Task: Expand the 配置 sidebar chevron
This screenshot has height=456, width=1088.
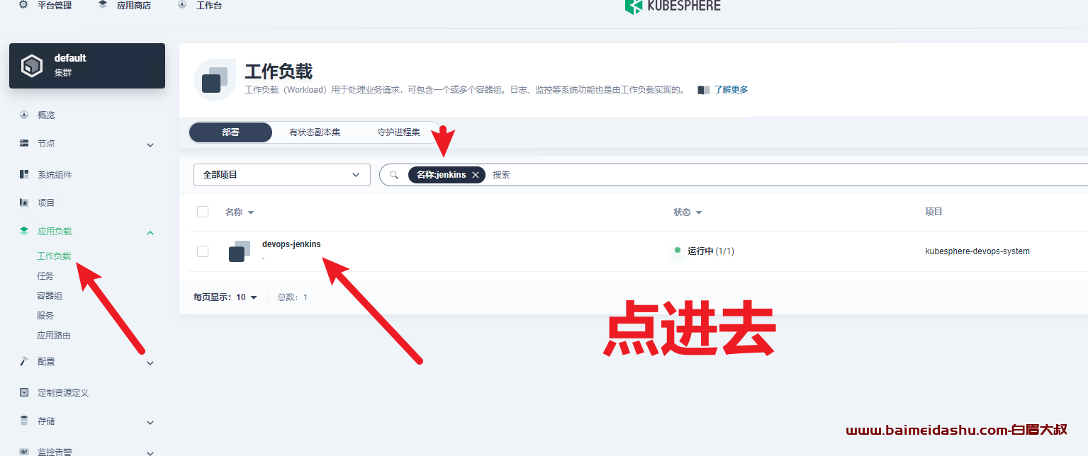Action: [150, 363]
